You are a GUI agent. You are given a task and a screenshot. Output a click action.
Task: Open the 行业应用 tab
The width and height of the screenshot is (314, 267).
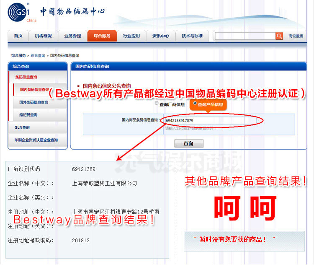point(131,36)
